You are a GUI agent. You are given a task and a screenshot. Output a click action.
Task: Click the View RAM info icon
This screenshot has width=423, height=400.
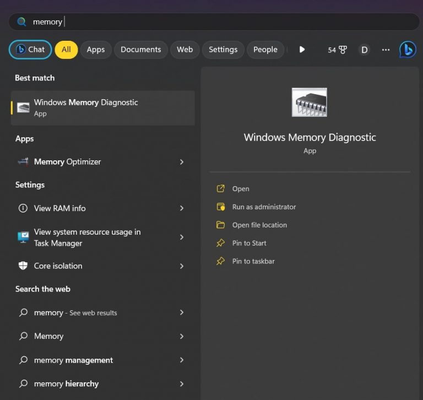point(23,208)
